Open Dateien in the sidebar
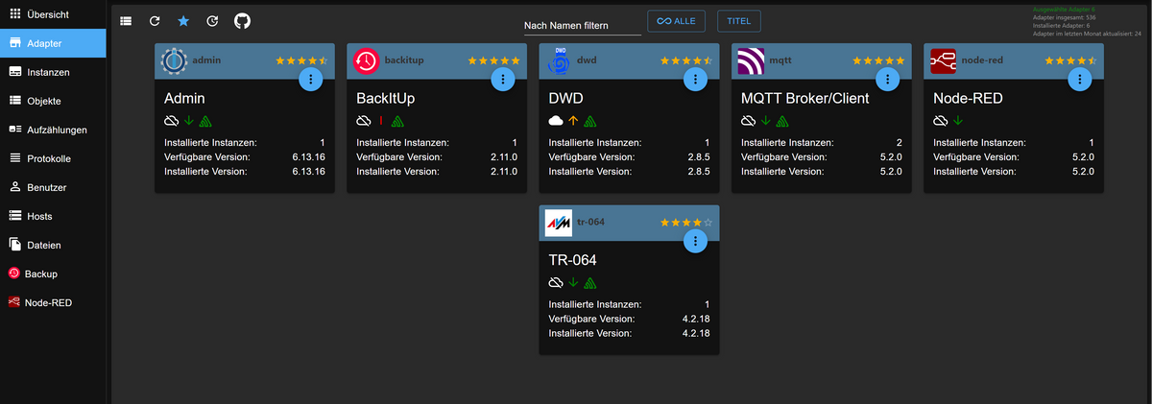Viewport: 1152px width, 404px height. click(53, 245)
